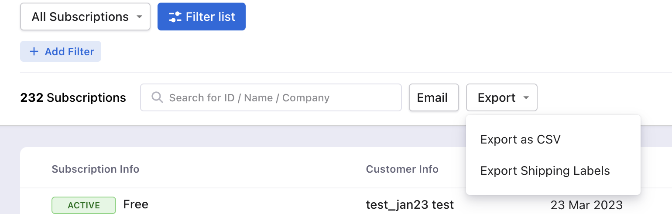Click the Customer Info column header
Image resolution: width=672 pixels, height=214 pixels.
(x=402, y=169)
